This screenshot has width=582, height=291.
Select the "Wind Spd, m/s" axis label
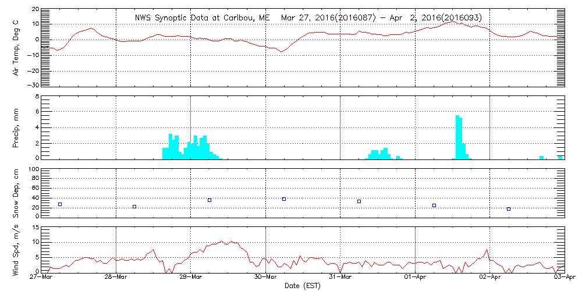(16, 250)
